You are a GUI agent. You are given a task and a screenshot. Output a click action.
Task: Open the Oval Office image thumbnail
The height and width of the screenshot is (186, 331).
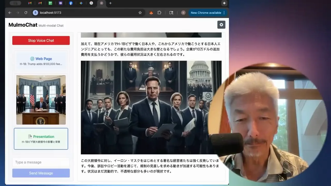(x=41, y=100)
